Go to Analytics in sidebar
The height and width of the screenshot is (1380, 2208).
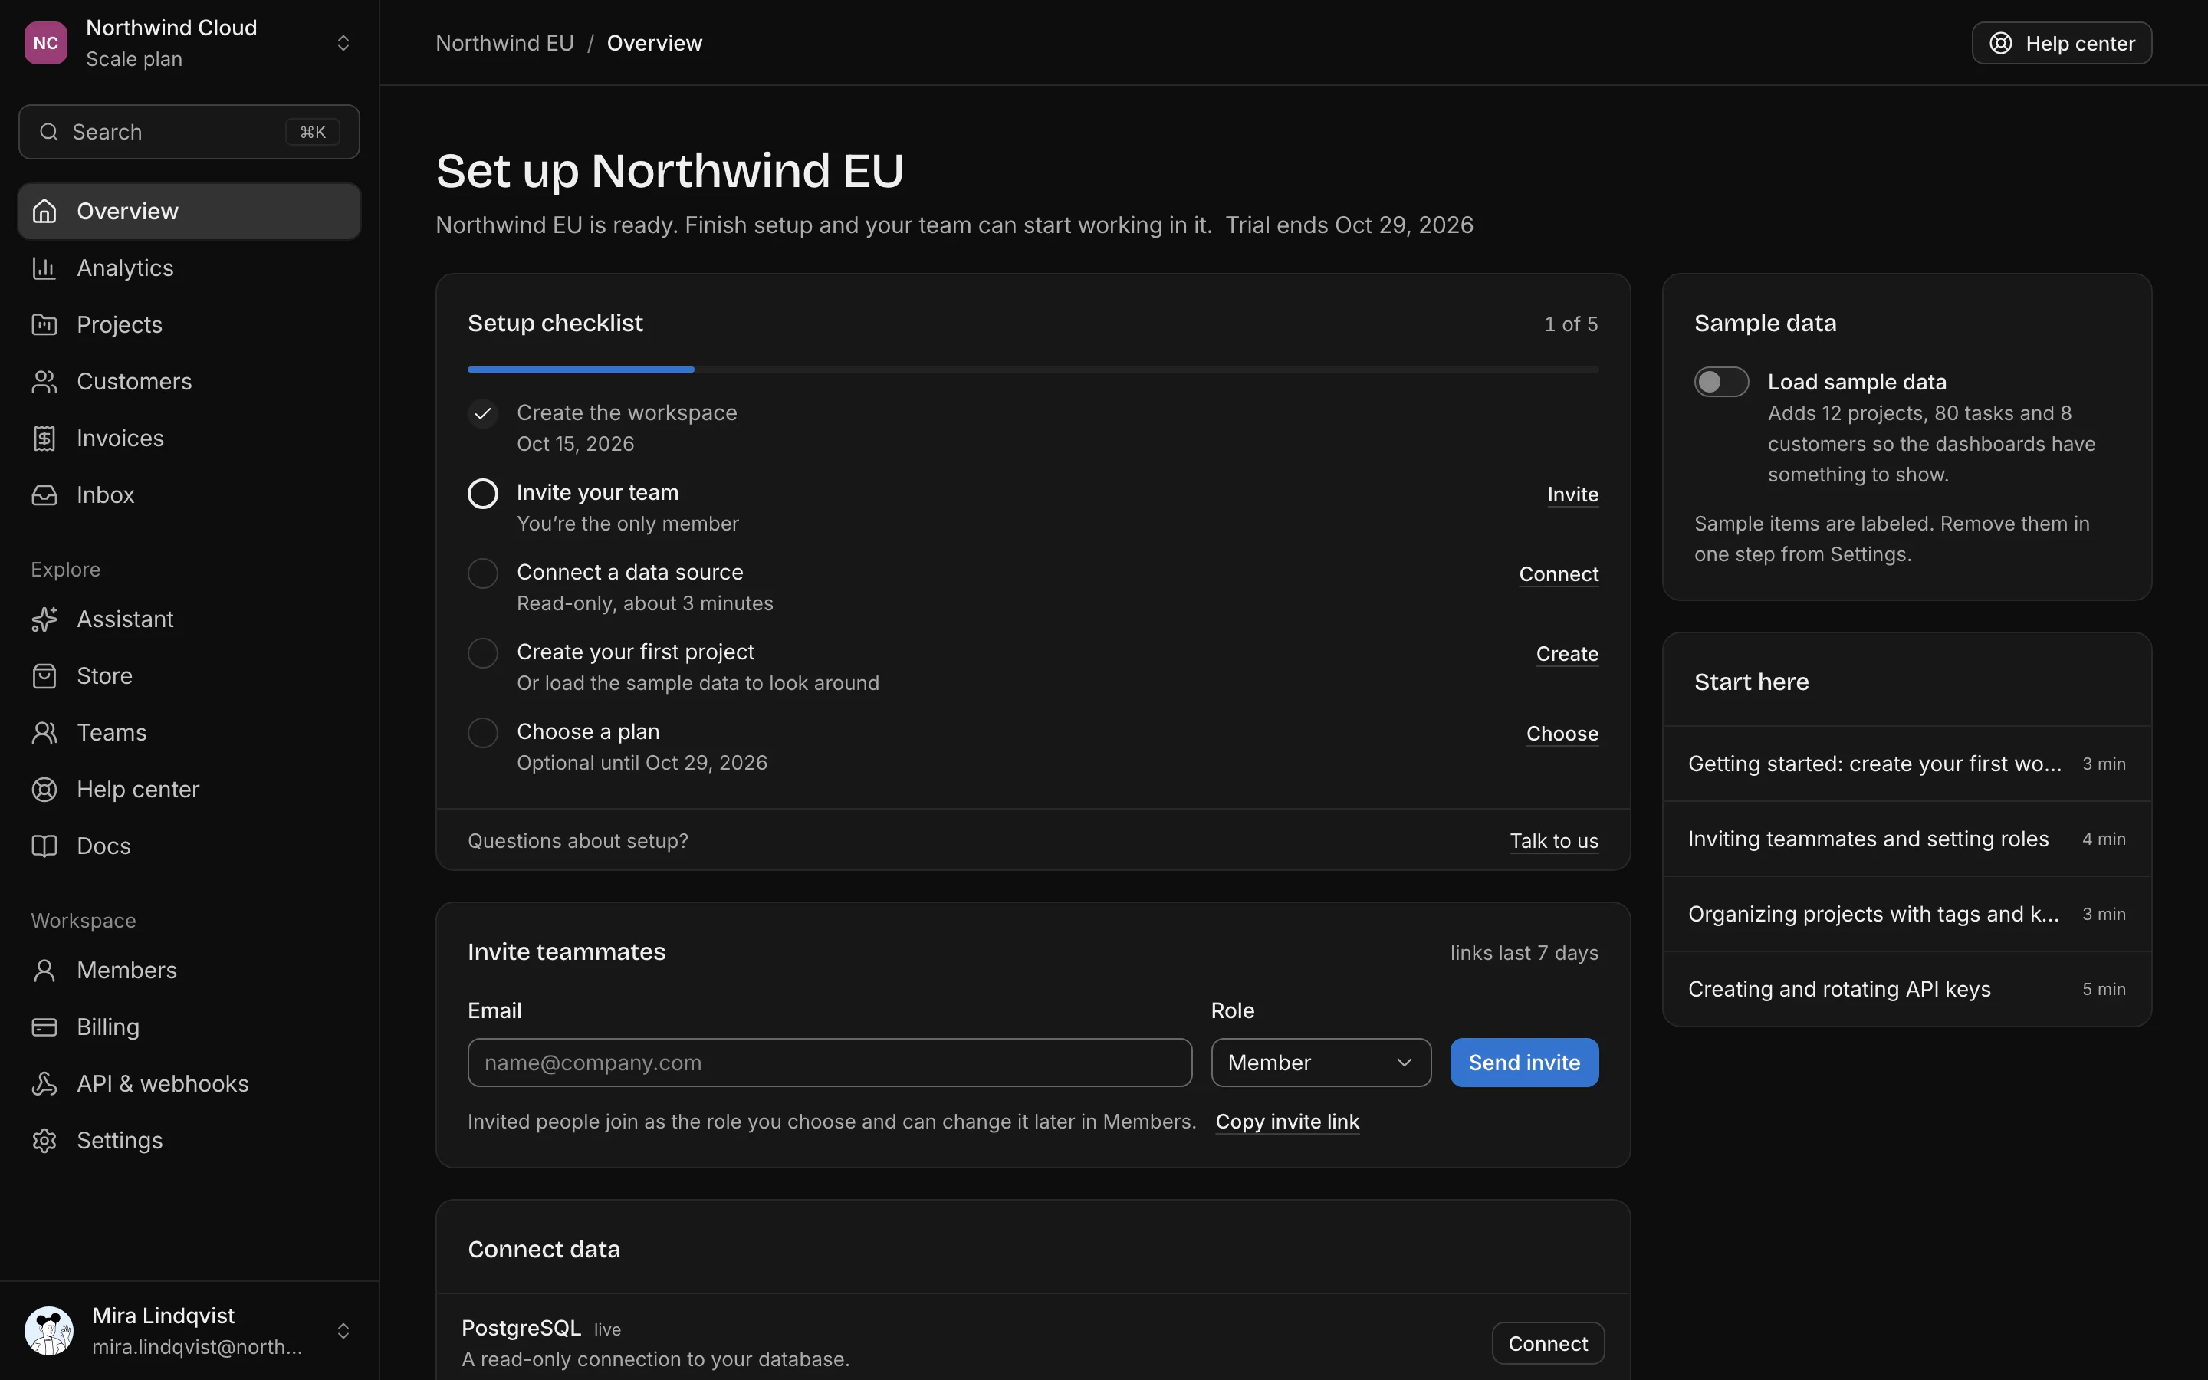[190, 268]
